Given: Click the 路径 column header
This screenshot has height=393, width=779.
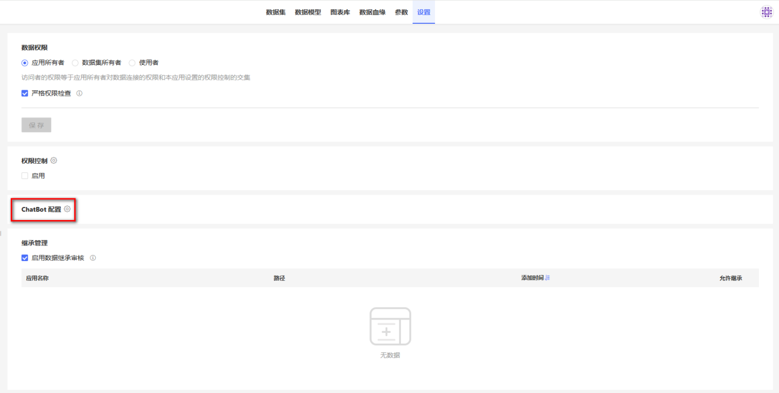Looking at the screenshot, I should [x=279, y=278].
